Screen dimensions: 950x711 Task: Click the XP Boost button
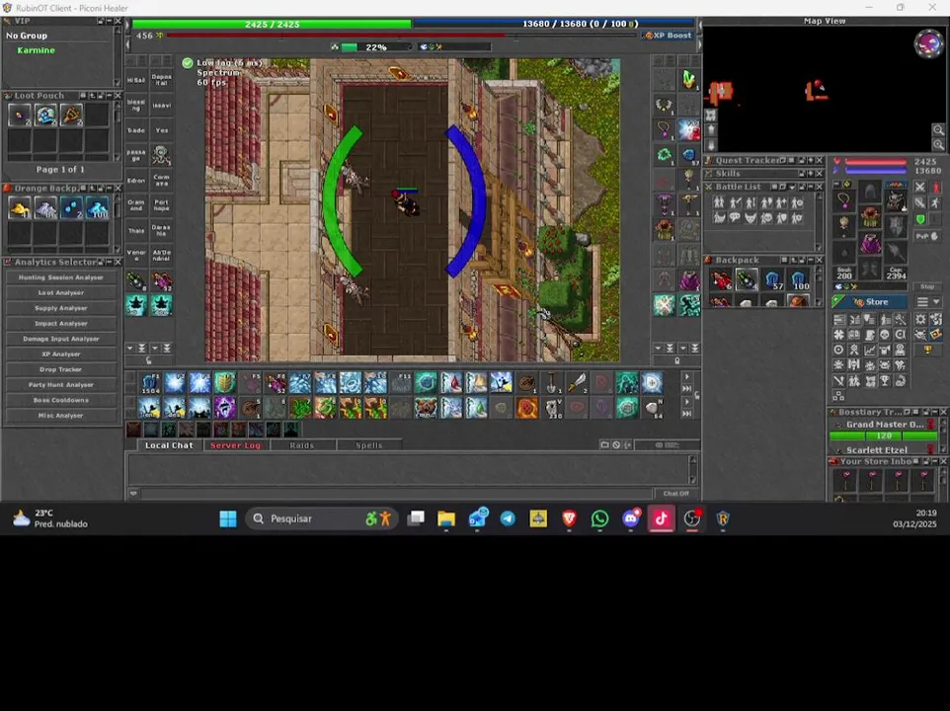pos(668,36)
